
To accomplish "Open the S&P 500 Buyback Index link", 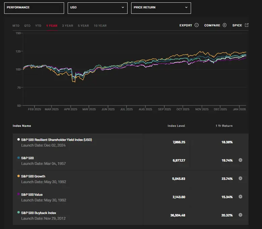I will coord(39,213).
